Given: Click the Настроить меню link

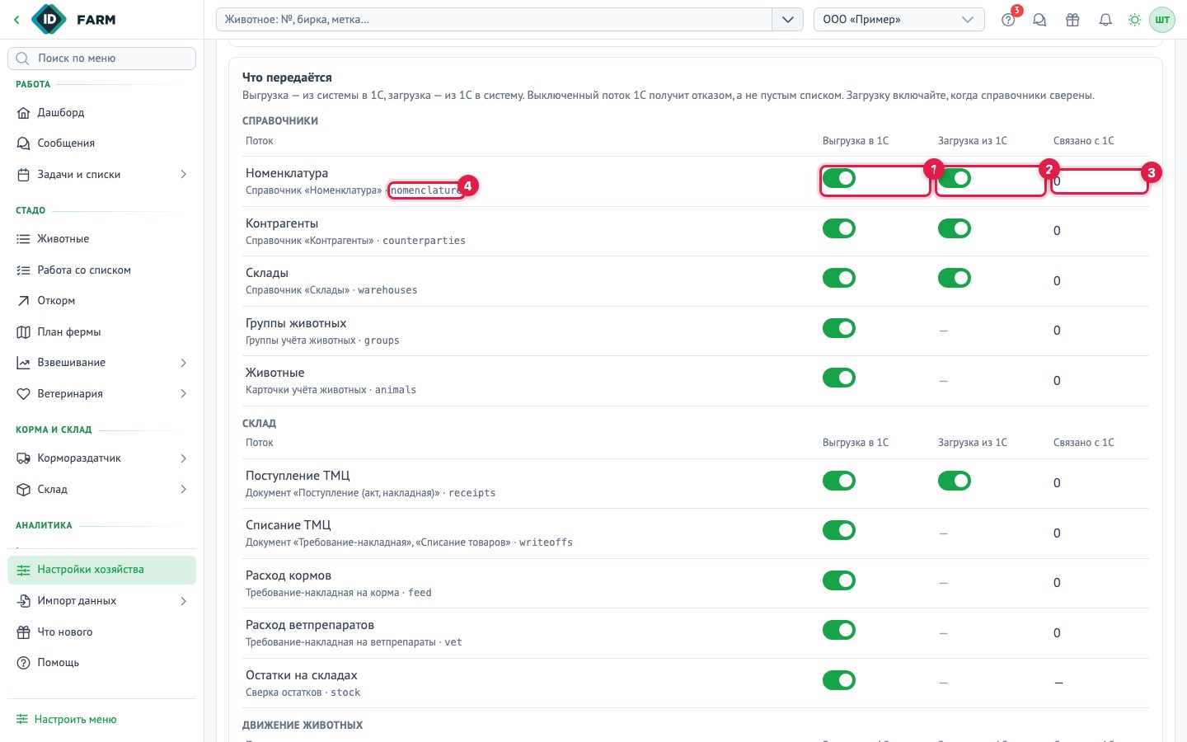Looking at the screenshot, I should tap(67, 720).
